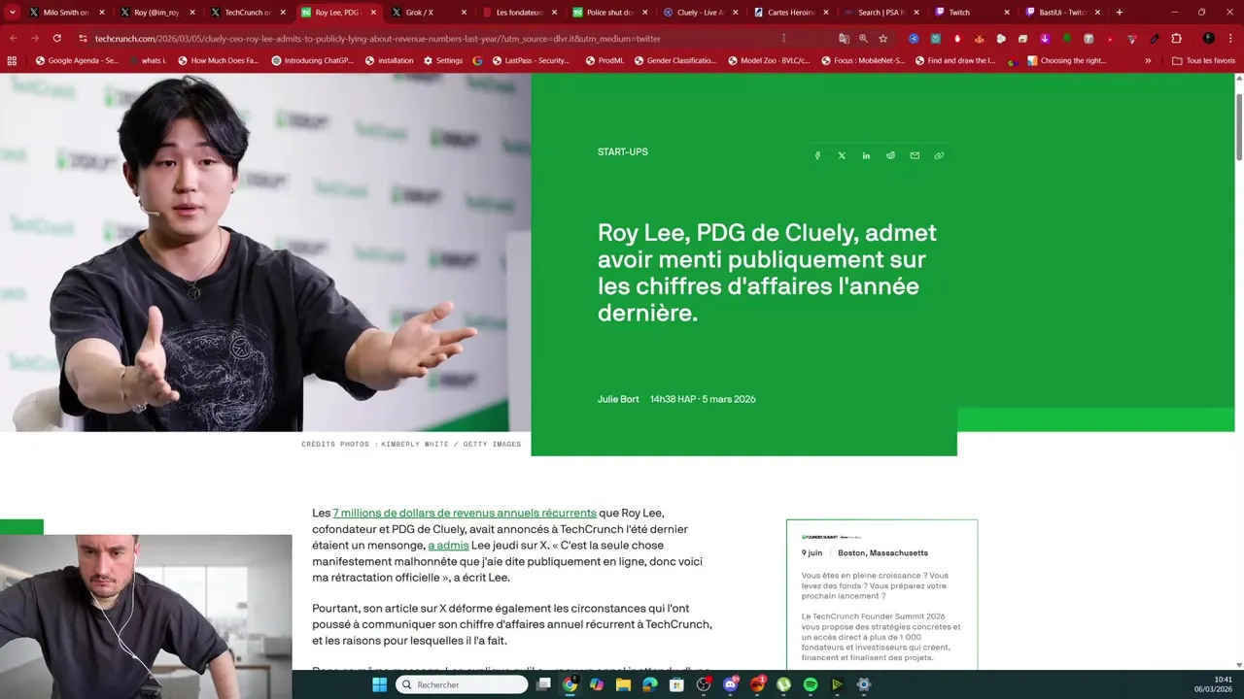This screenshot has height=699, width=1244.
Task: Copy article link icon
Action: pos(939,155)
